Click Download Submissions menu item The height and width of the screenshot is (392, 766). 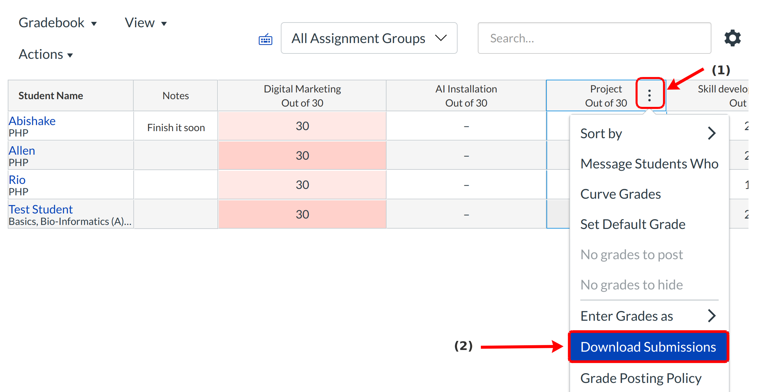[648, 347]
